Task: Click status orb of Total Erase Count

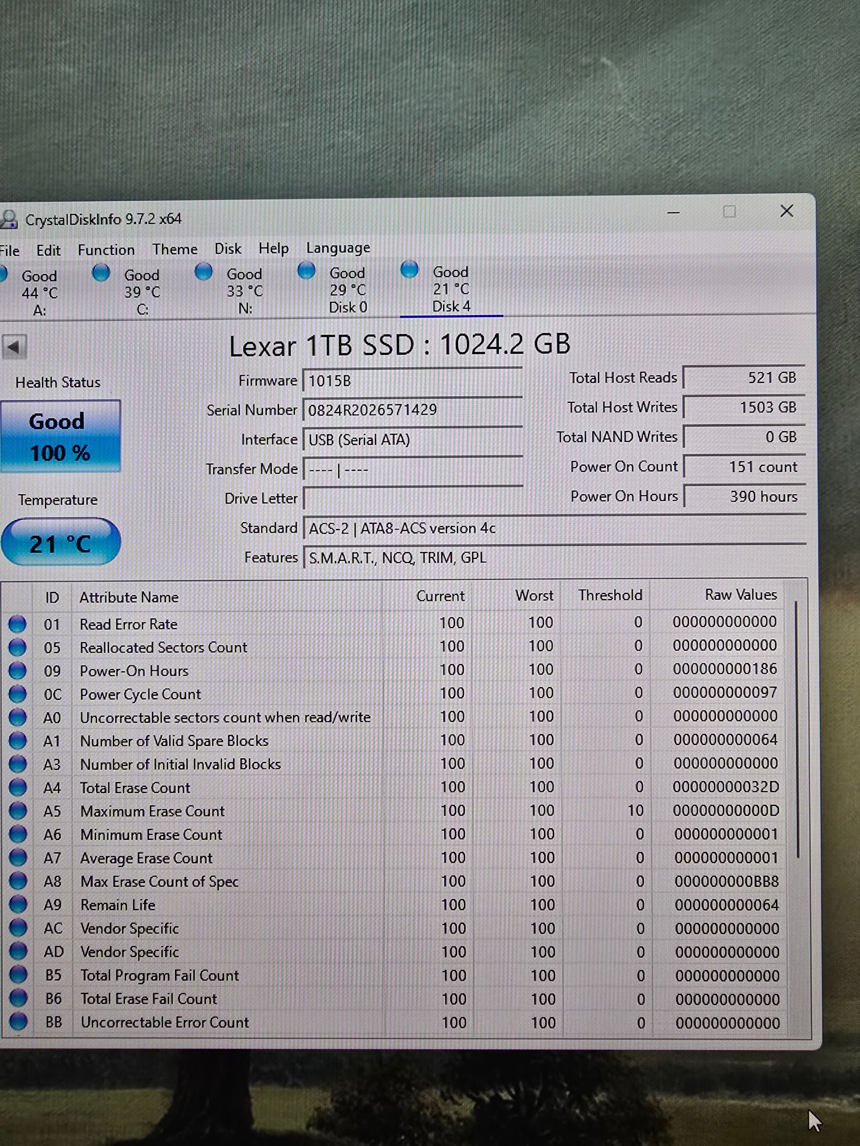Action: coord(17,787)
